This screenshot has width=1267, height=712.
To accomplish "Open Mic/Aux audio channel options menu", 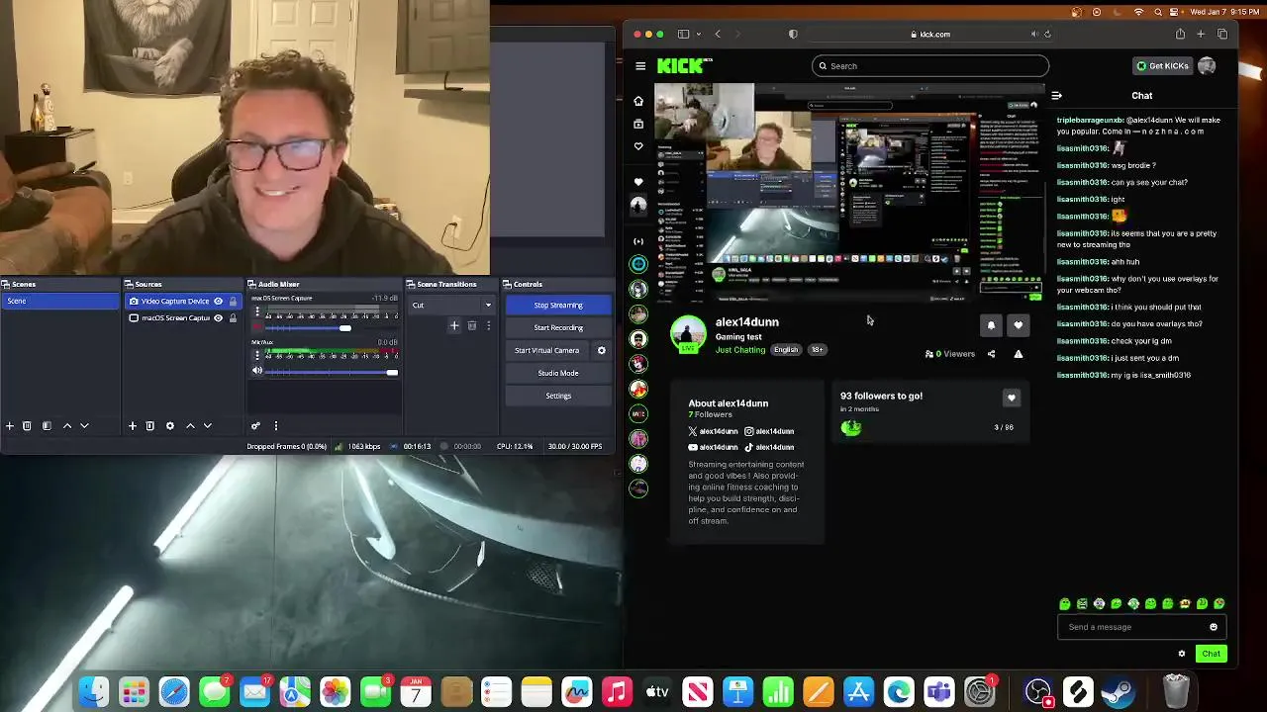I will click(257, 356).
